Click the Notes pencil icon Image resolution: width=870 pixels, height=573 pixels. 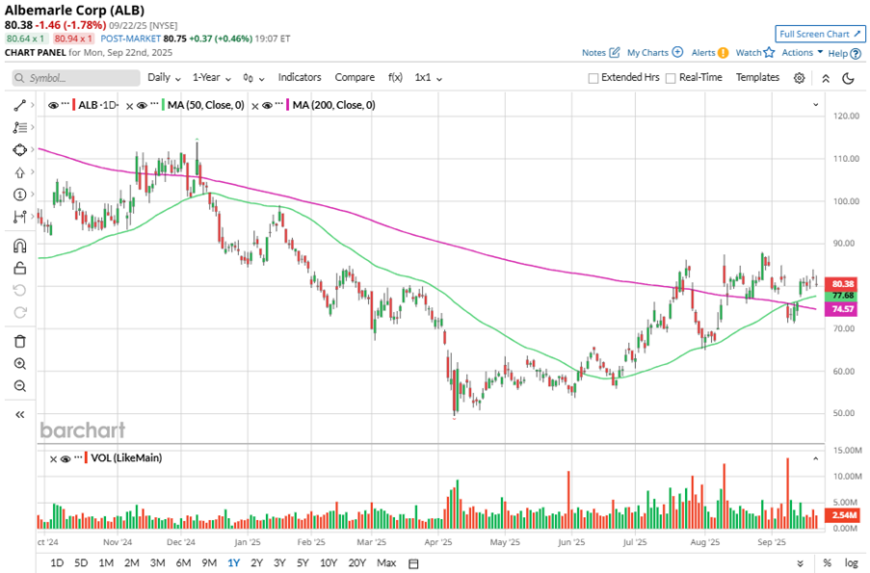pyautogui.click(x=615, y=53)
